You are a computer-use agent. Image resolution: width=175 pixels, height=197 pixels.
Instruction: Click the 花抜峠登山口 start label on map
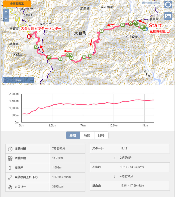tap(160, 31)
